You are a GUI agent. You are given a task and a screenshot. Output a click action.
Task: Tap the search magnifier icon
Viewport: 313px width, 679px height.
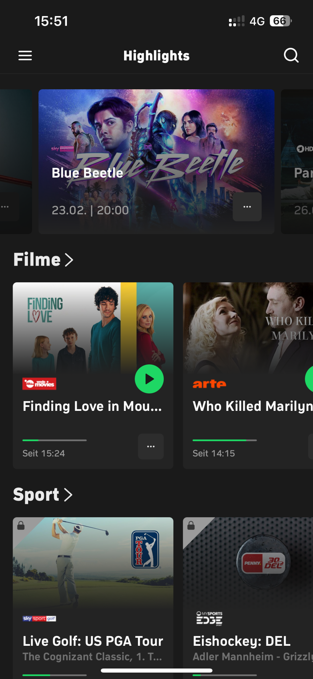coord(291,55)
